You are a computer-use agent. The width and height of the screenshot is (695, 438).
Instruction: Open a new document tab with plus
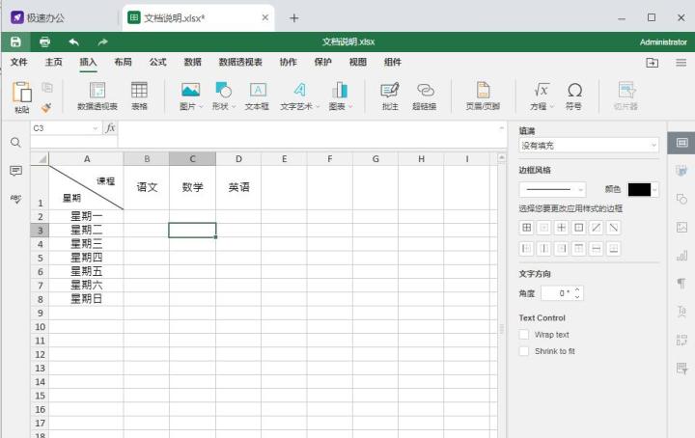pos(293,18)
